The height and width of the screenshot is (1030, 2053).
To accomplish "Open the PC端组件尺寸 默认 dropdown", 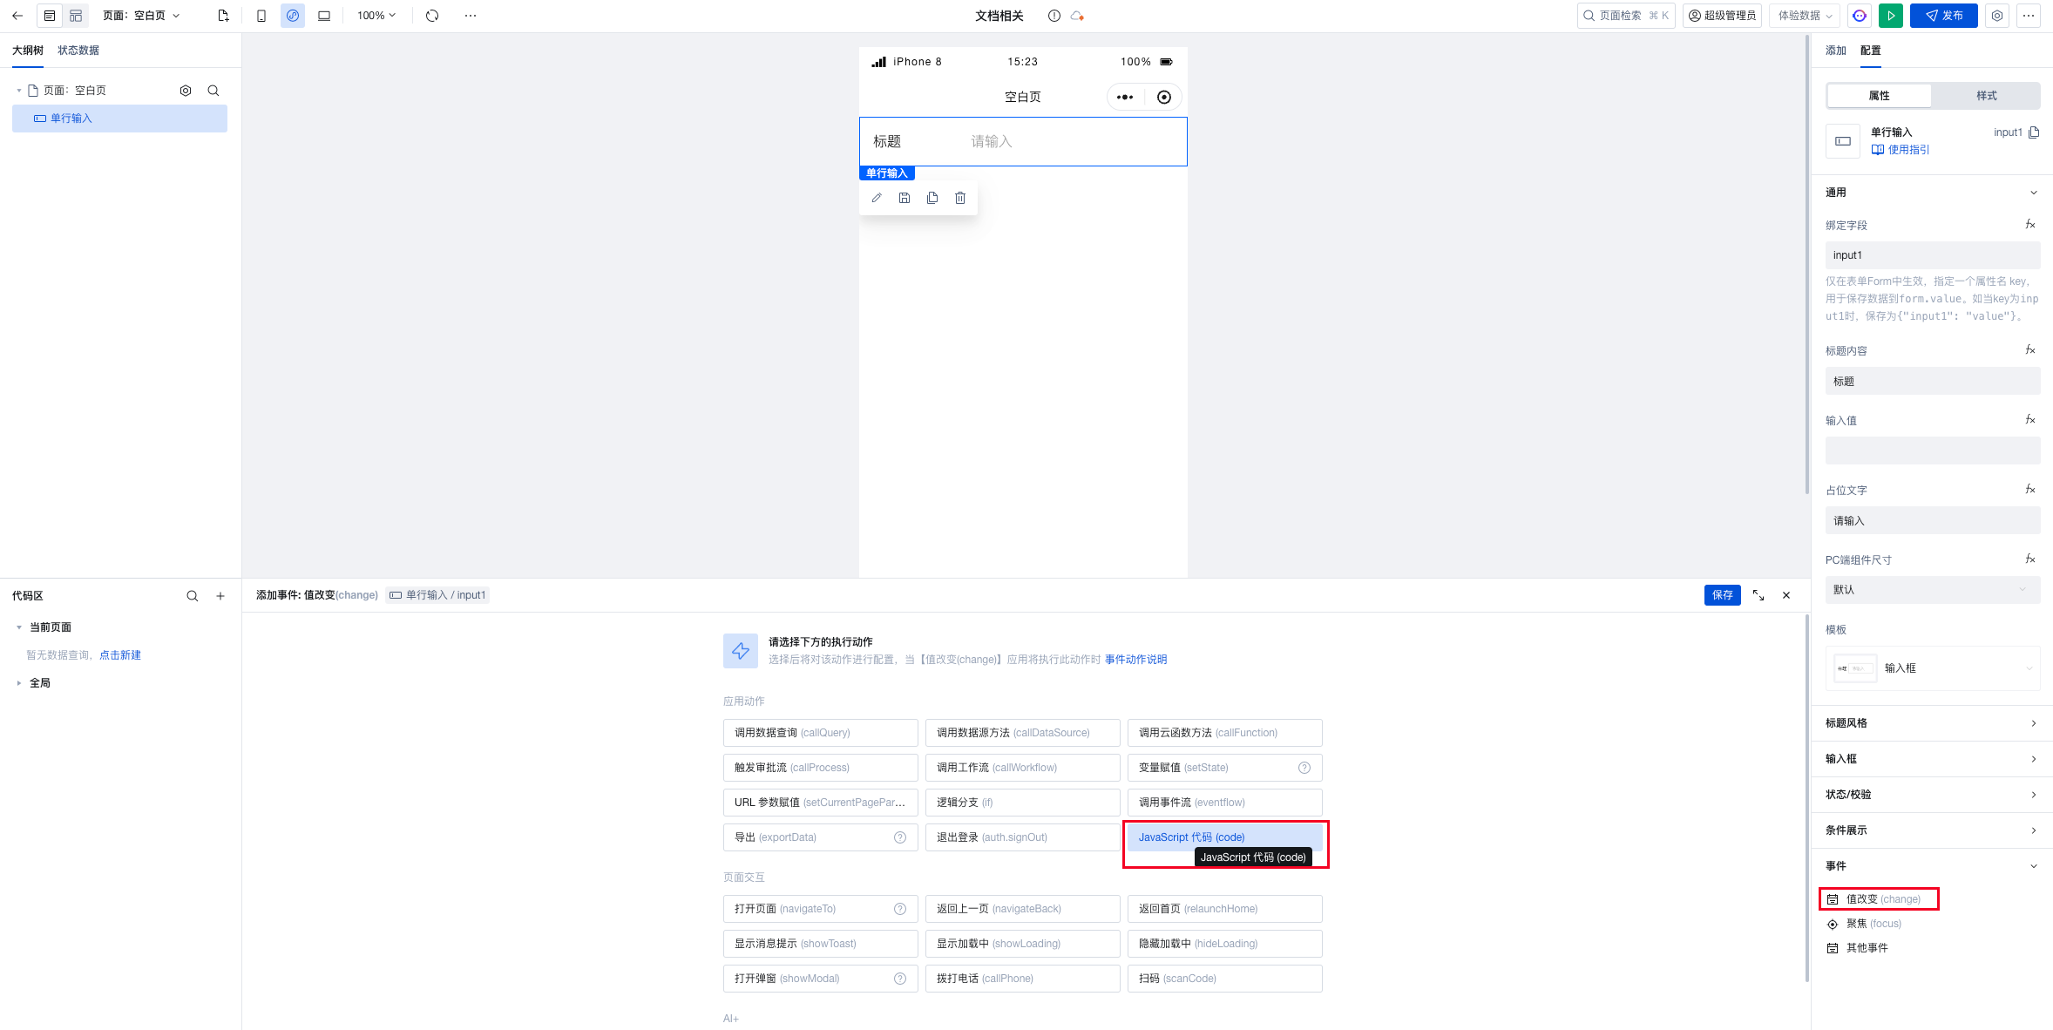I will coord(1932,590).
